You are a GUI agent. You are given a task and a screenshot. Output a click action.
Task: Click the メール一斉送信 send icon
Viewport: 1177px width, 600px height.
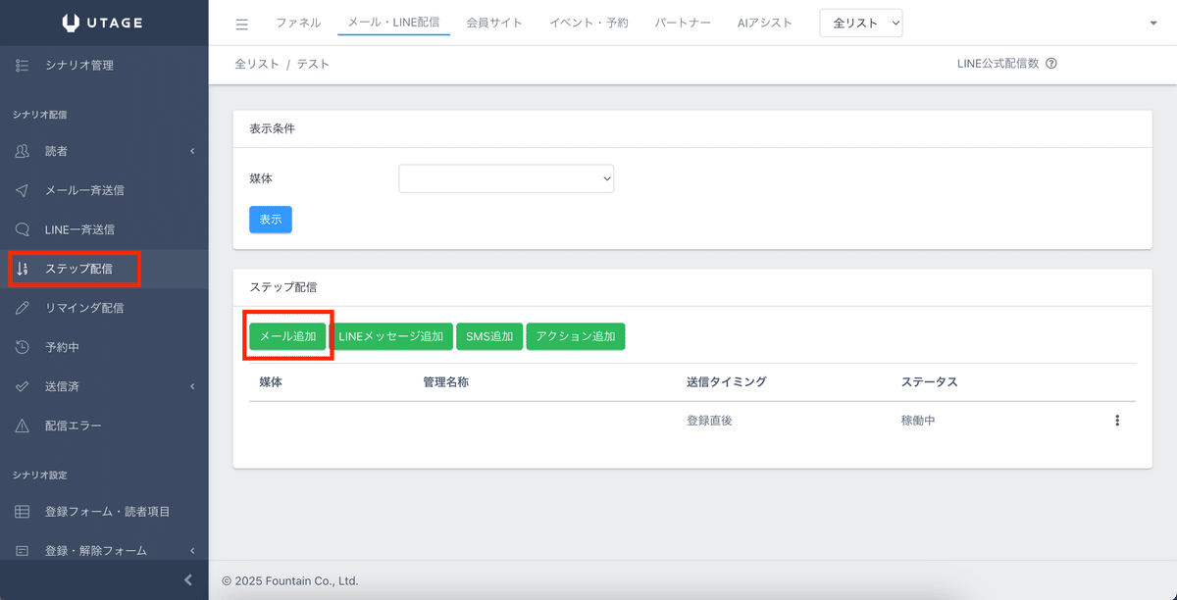point(22,190)
